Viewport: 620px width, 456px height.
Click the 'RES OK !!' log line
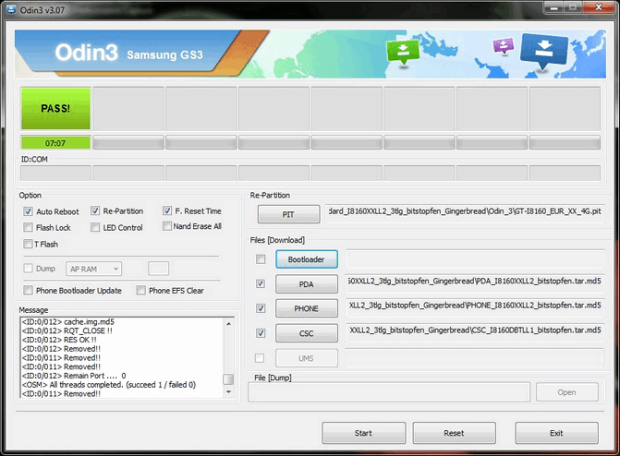point(59,340)
